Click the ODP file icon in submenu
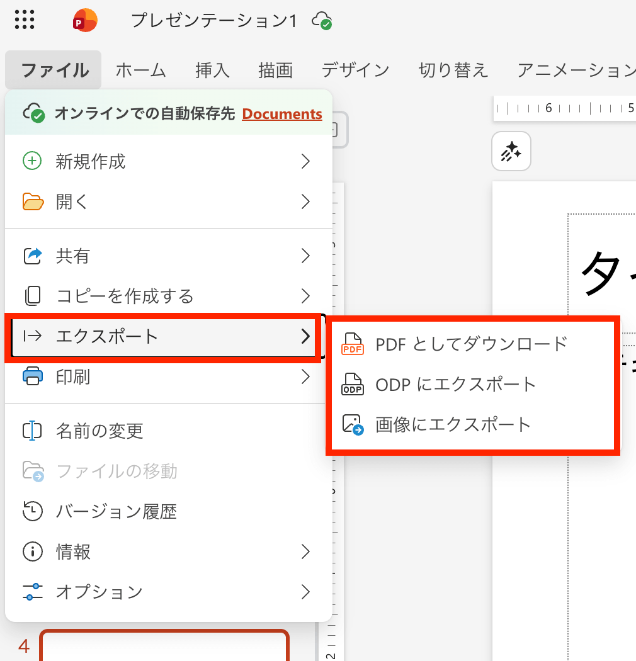Image resolution: width=636 pixels, height=661 pixels. coord(353,384)
